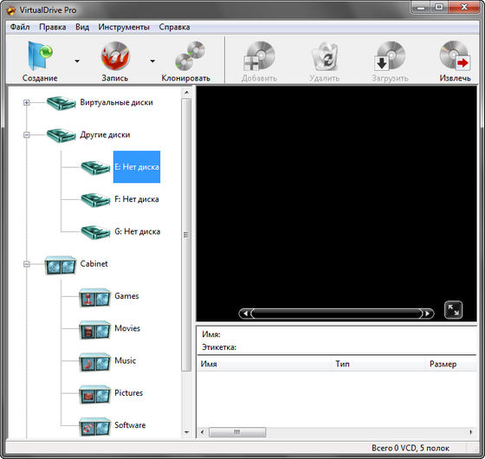485x459 pixels.
Task: Click the fullscreen expand icon in preview
Action: click(x=454, y=310)
